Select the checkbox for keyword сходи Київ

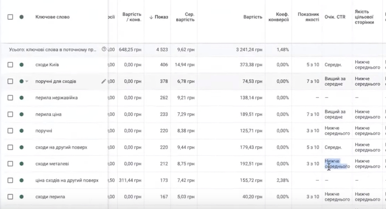10,65
